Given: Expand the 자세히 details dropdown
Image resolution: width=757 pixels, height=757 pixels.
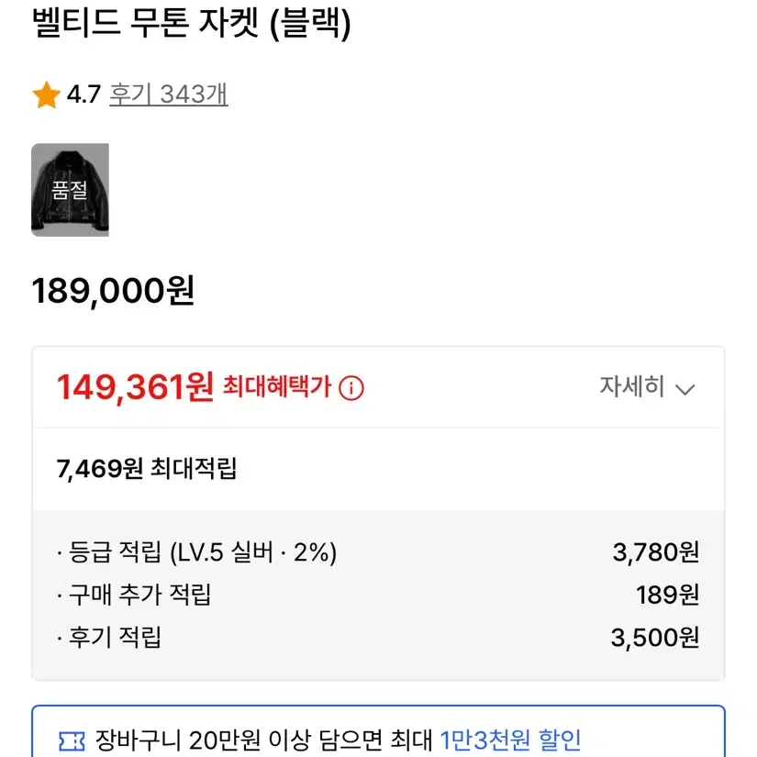Looking at the screenshot, I should click(x=647, y=387).
